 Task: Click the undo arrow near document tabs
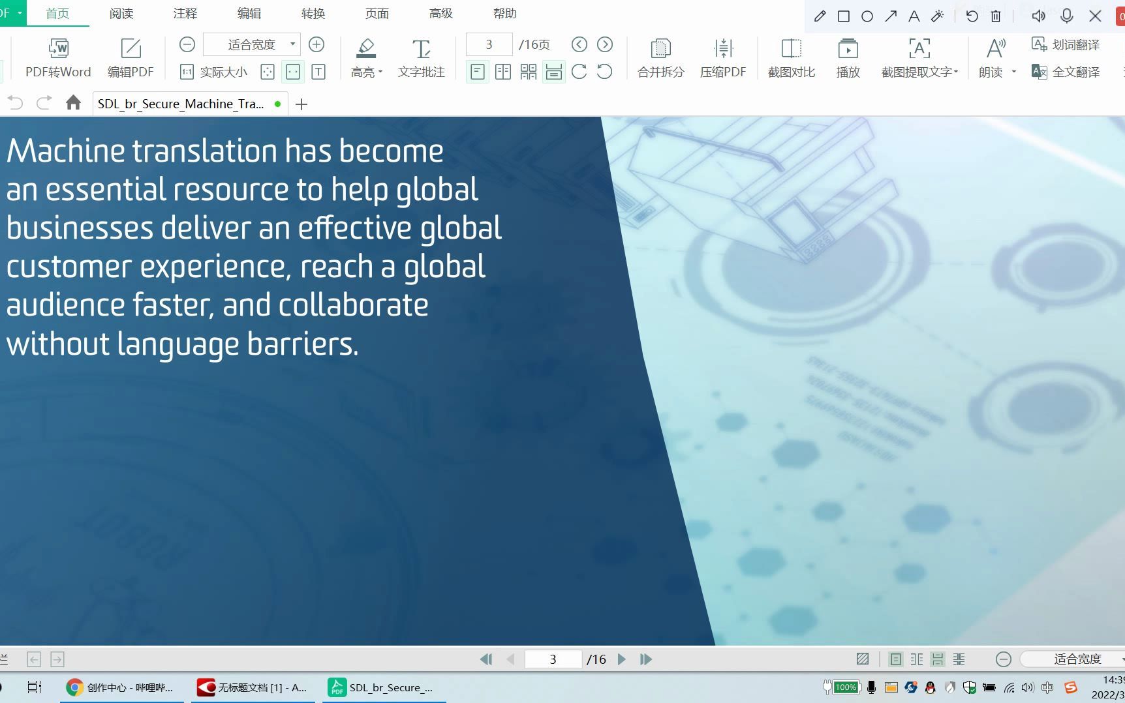coord(15,103)
